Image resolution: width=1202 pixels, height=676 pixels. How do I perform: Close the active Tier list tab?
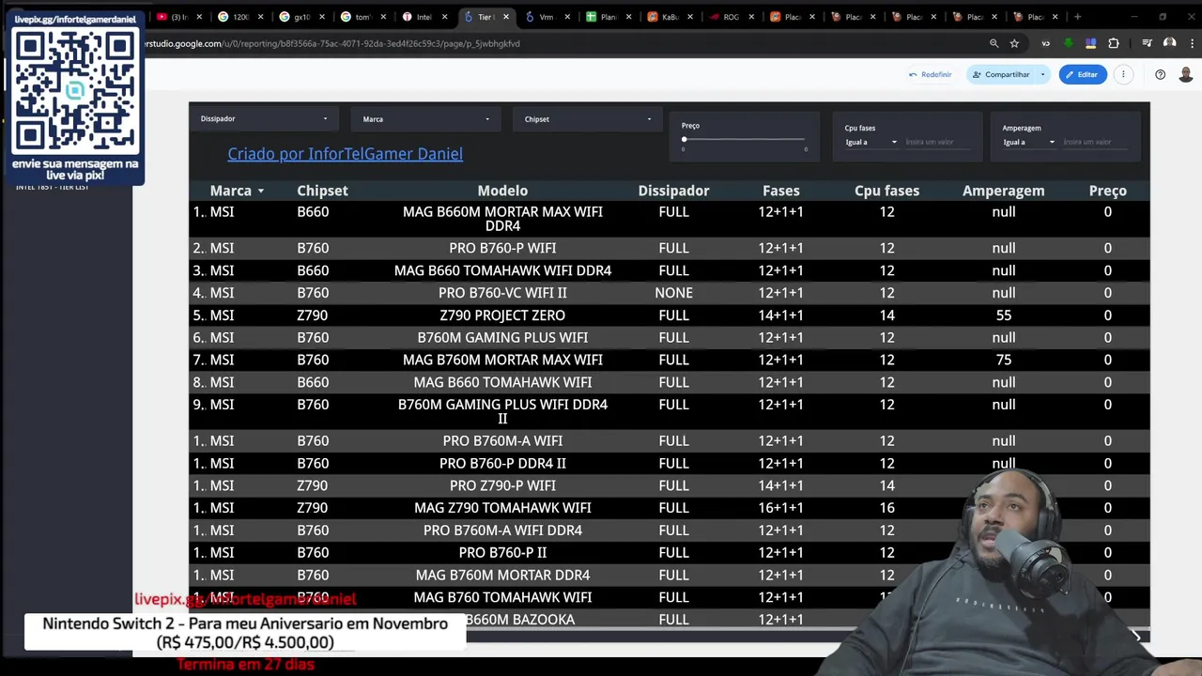coord(506,17)
